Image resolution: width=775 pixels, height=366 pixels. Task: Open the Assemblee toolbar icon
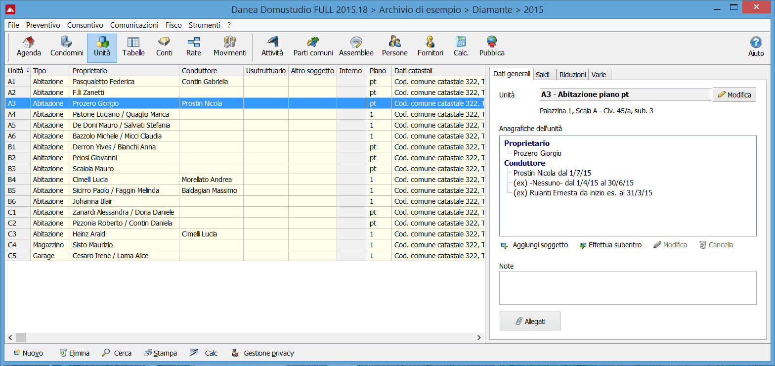click(x=356, y=47)
